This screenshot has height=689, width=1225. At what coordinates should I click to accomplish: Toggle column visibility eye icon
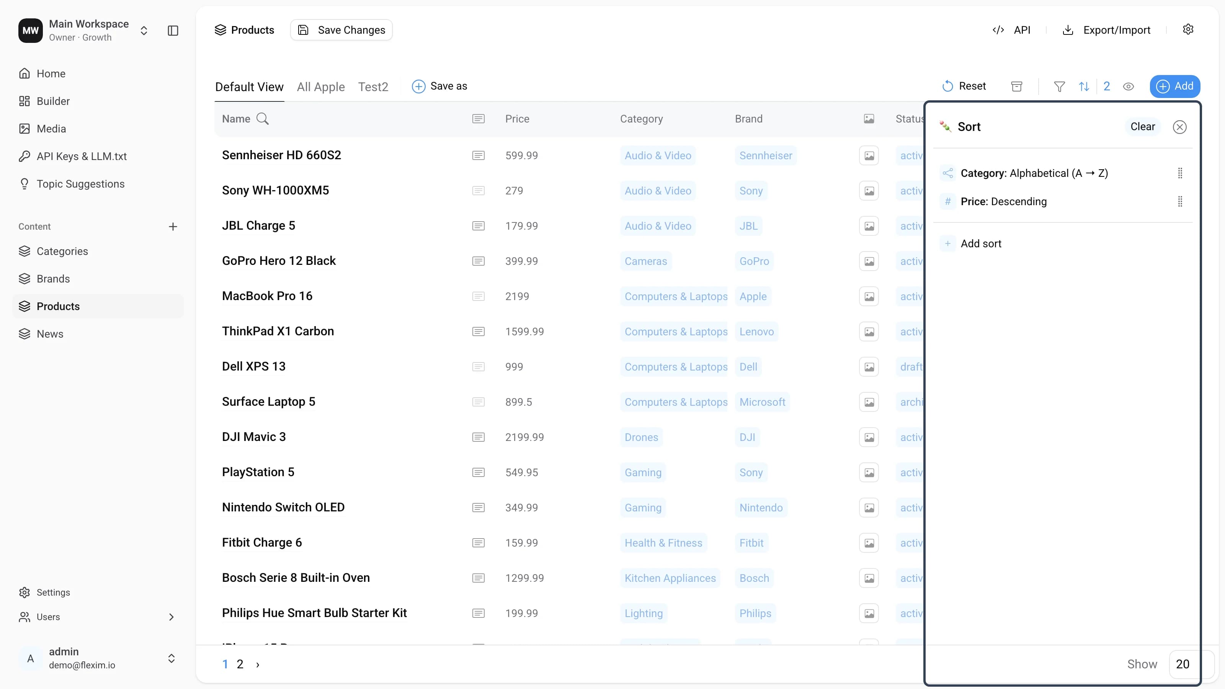pos(1129,87)
